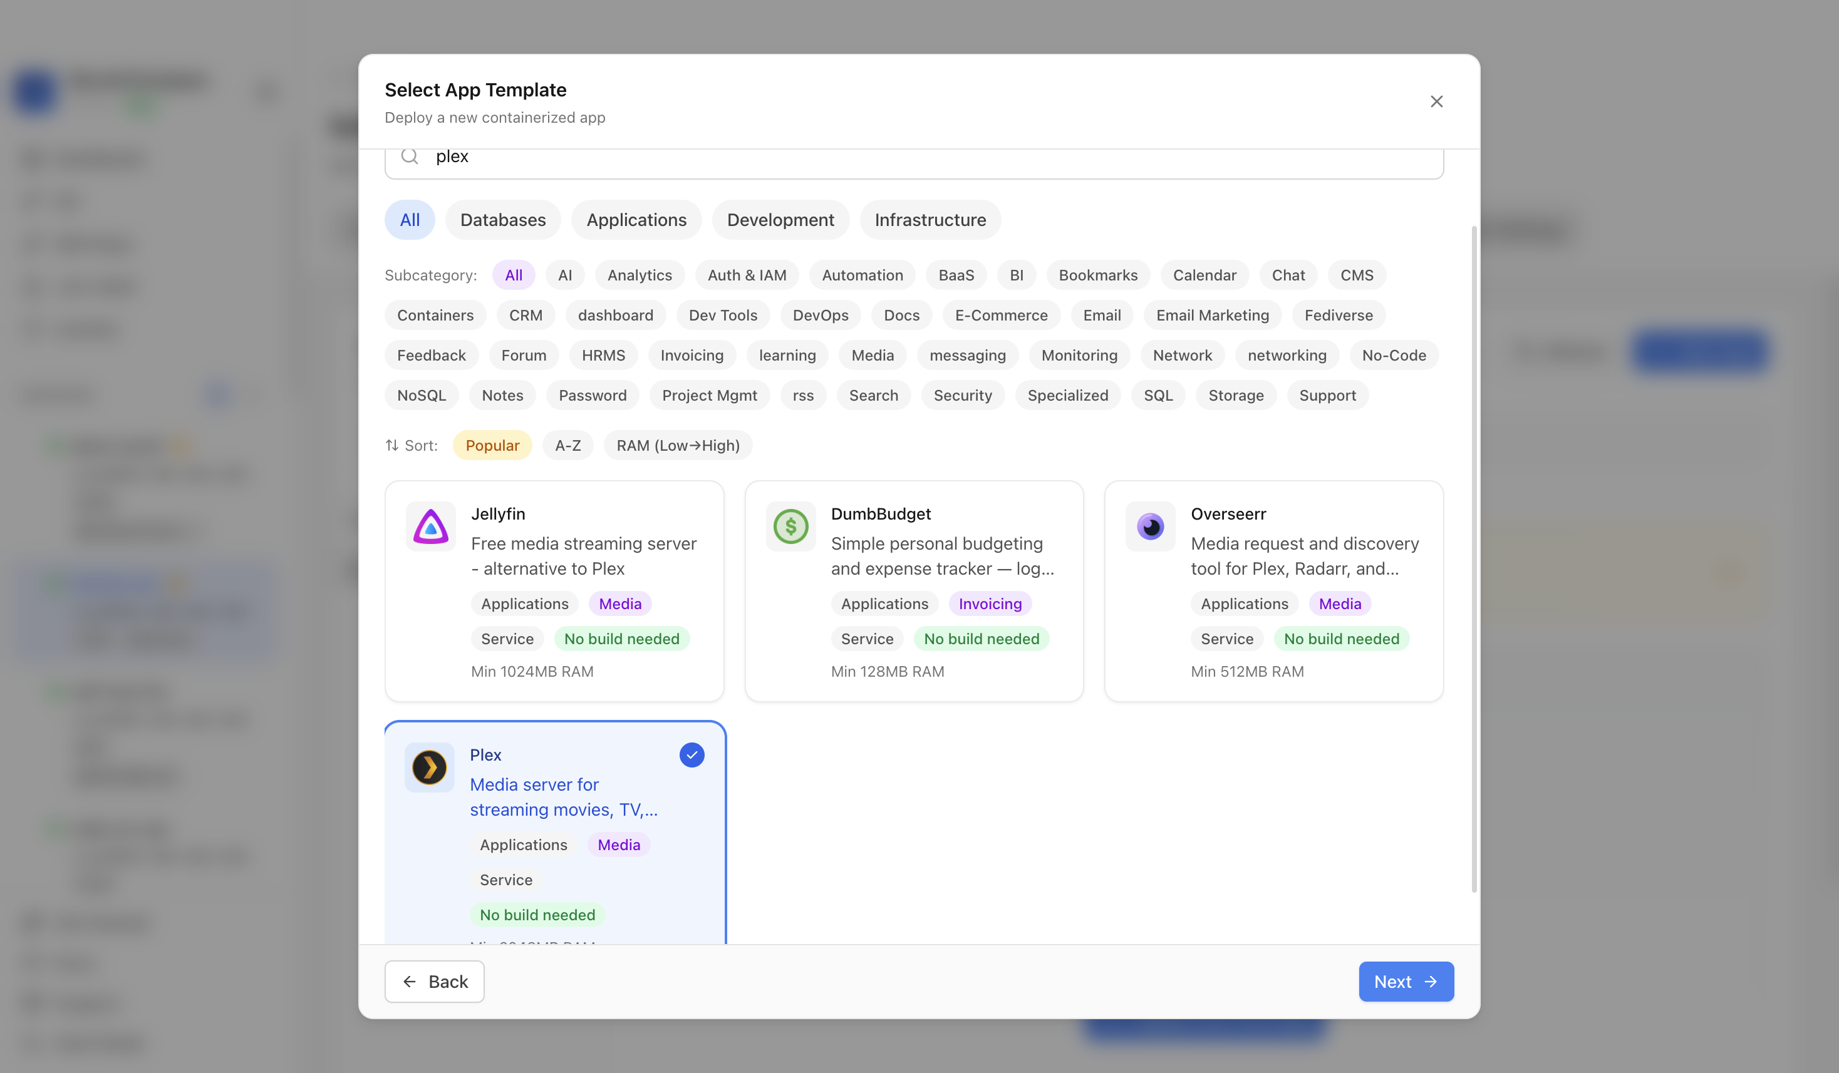1839x1073 pixels.
Task: Click the Back button
Action: (x=434, y=982)
